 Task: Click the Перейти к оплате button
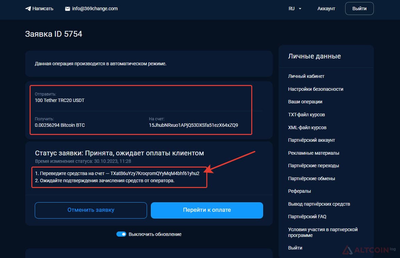tap(207, 210)
